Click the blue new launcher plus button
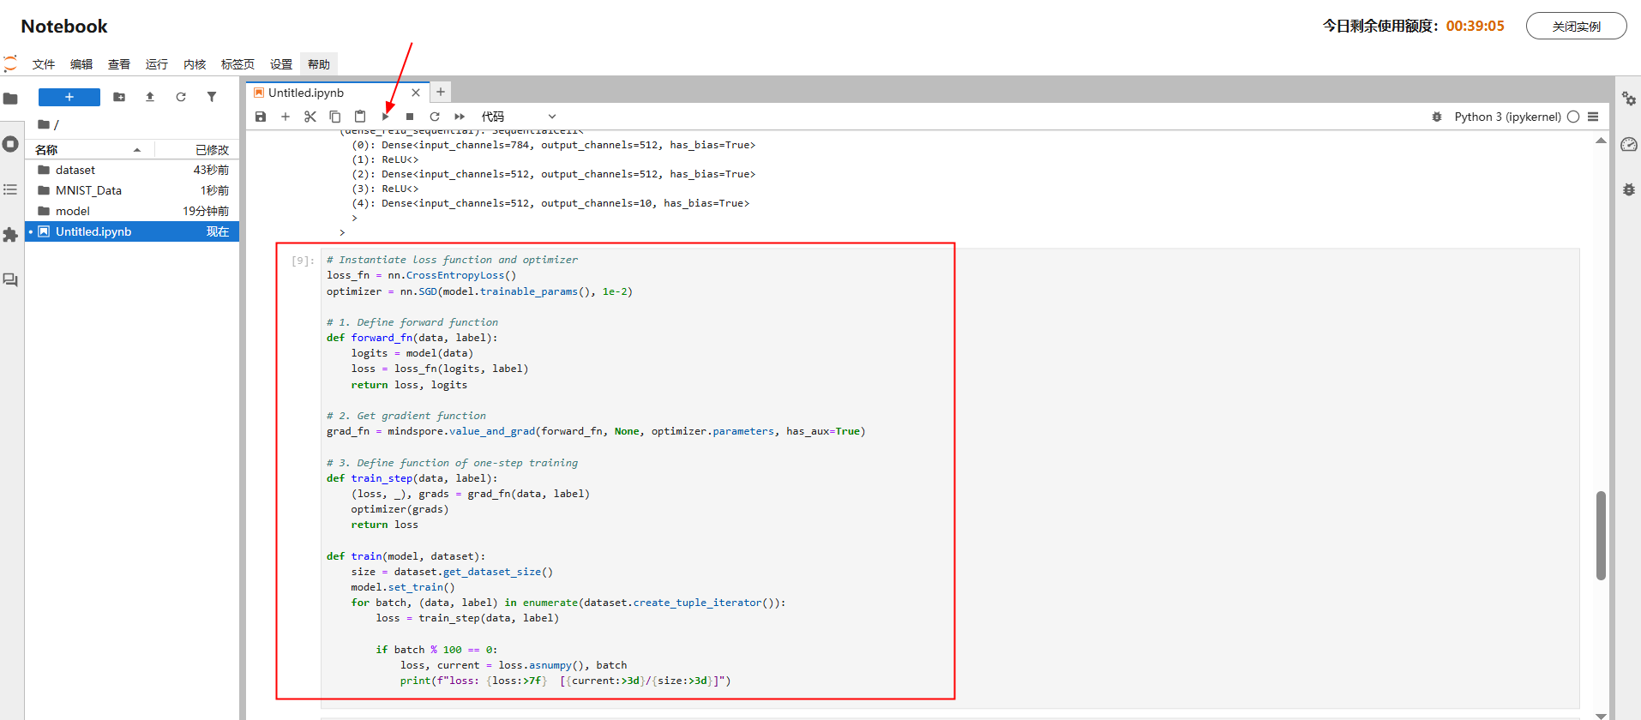 [x=69, y=97]
